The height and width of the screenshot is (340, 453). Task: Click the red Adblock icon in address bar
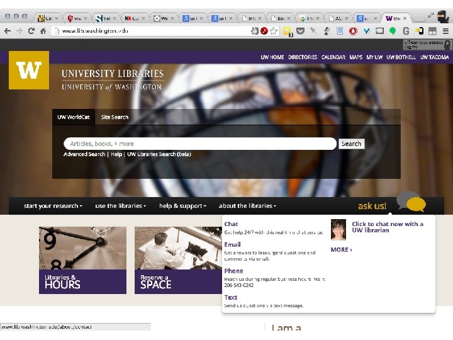pos(264,31)
